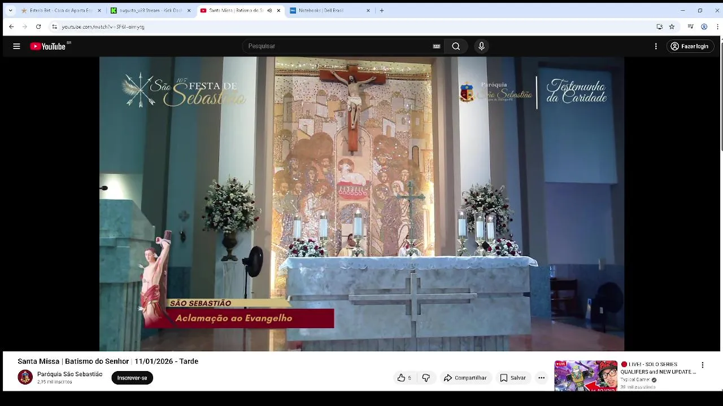Screen dimensions: 723x406
Task: Open YouTube settings three-dot menu in header
Action: 656,46
